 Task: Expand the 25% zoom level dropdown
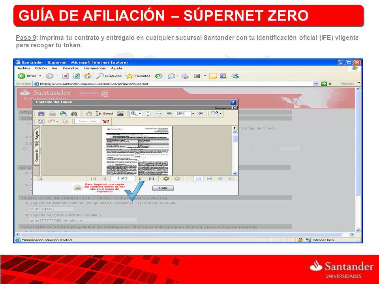point(193,114)
